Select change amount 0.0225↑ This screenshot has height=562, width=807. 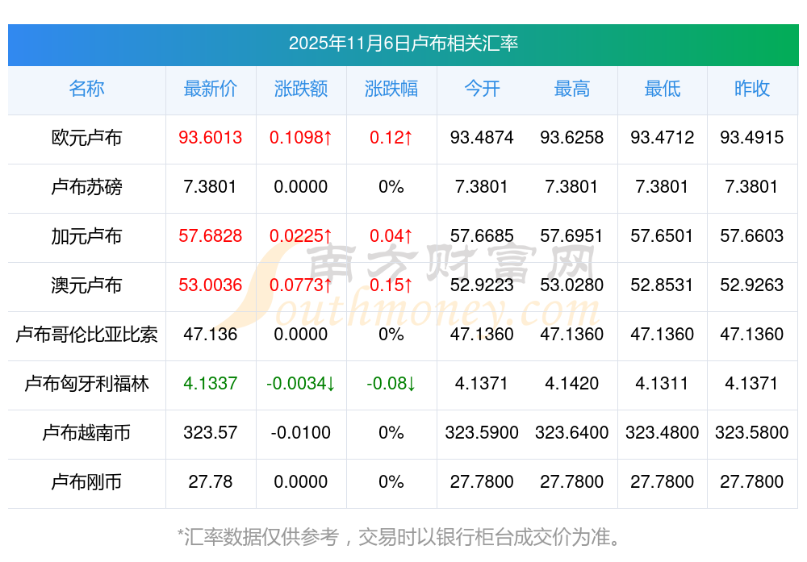point(300,235)
